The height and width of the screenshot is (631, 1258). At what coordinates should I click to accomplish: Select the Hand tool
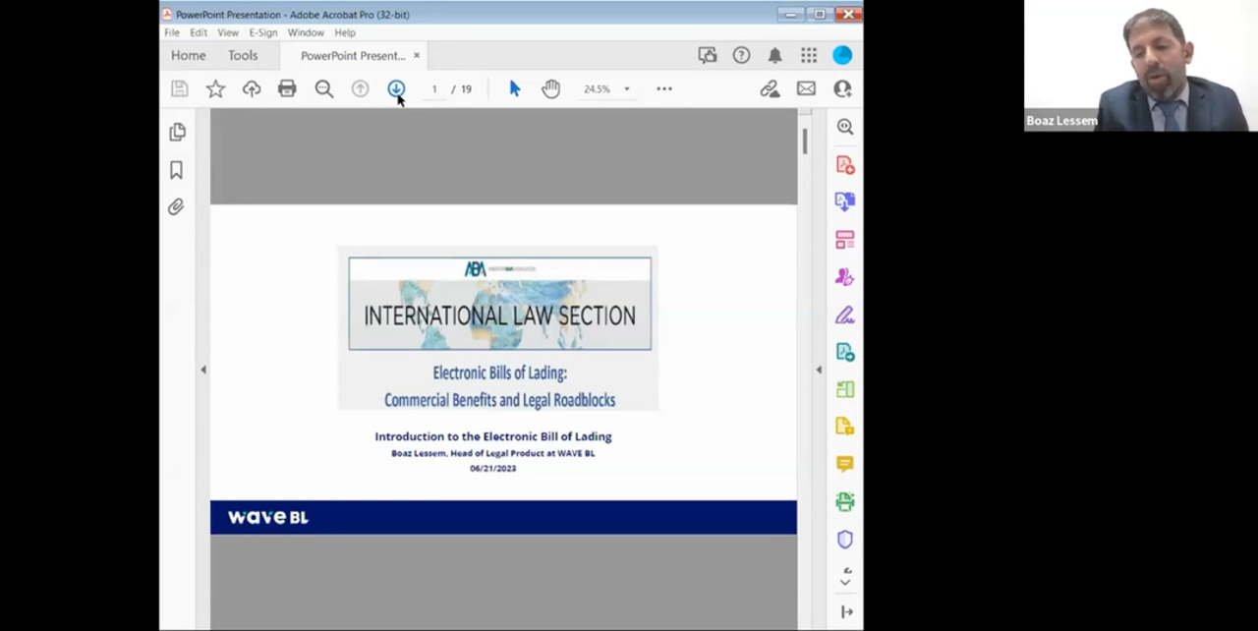[x=550, y=88]
